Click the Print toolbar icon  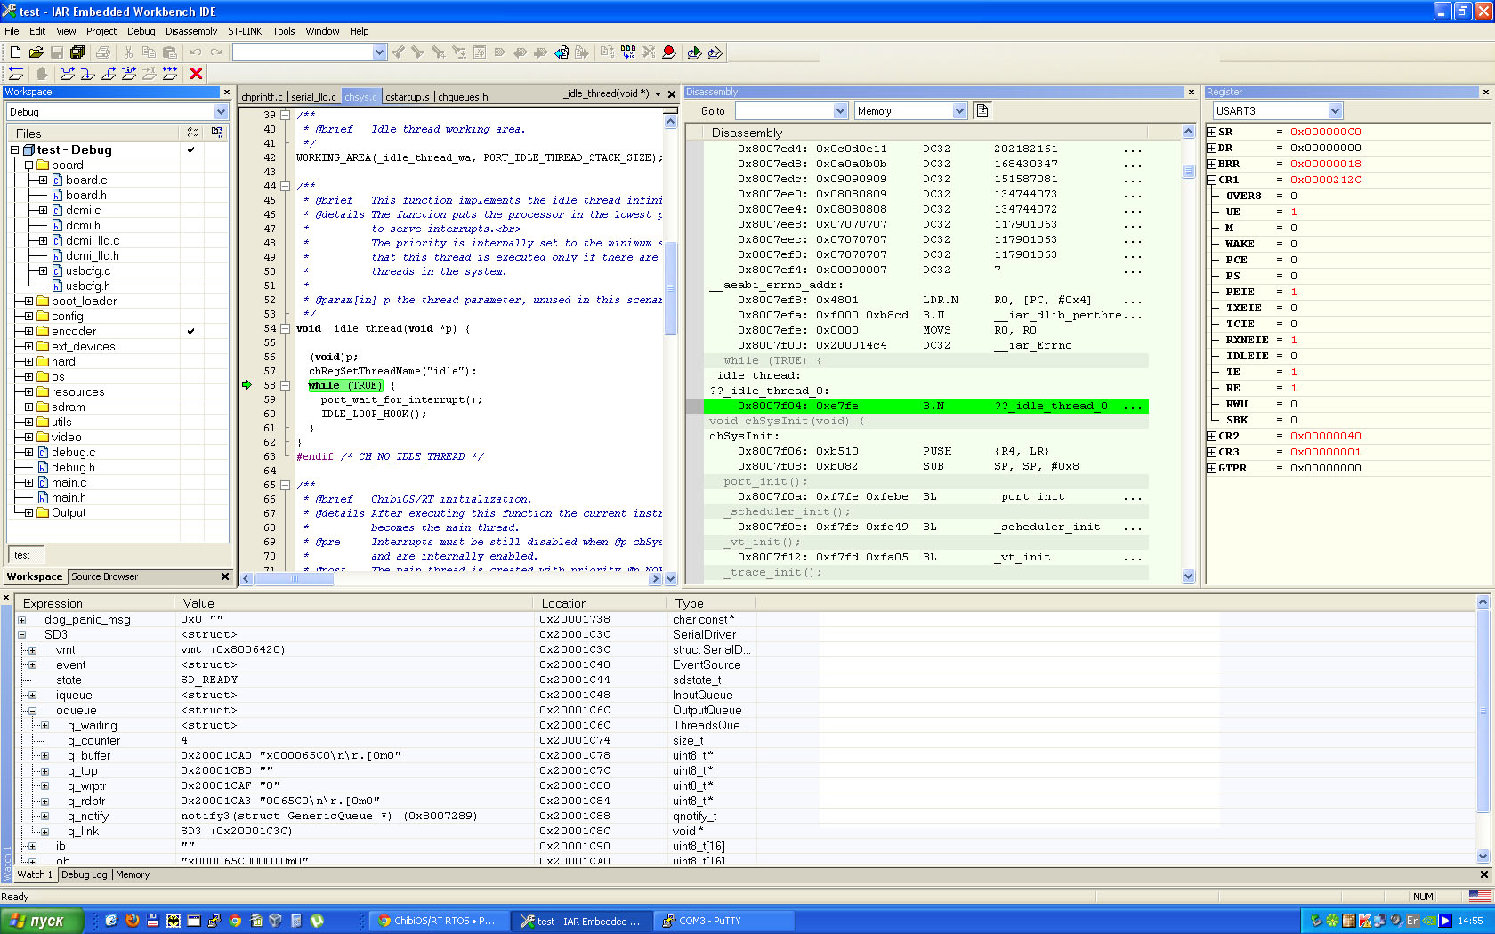coord(103,52)
